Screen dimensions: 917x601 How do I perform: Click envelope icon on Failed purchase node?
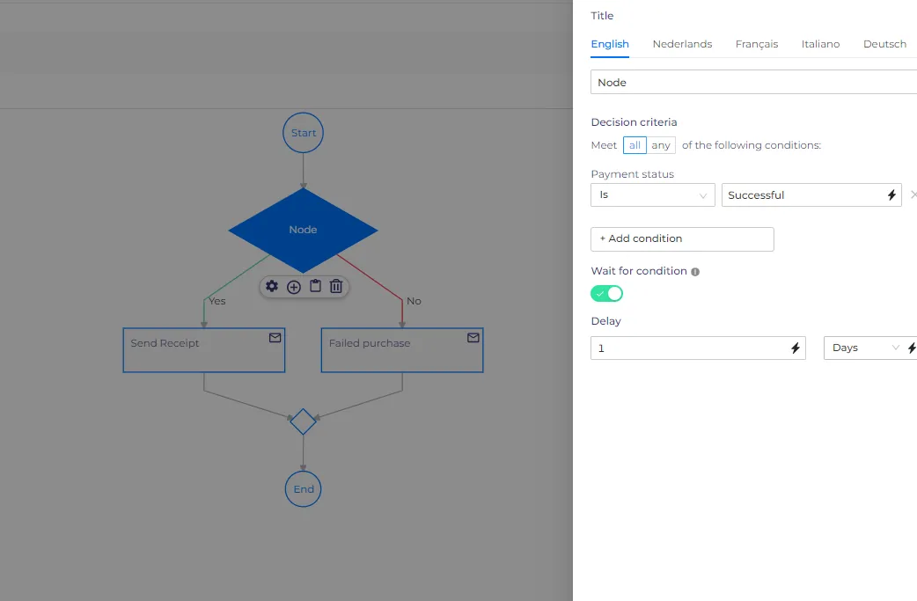click(x=473, y=338)
